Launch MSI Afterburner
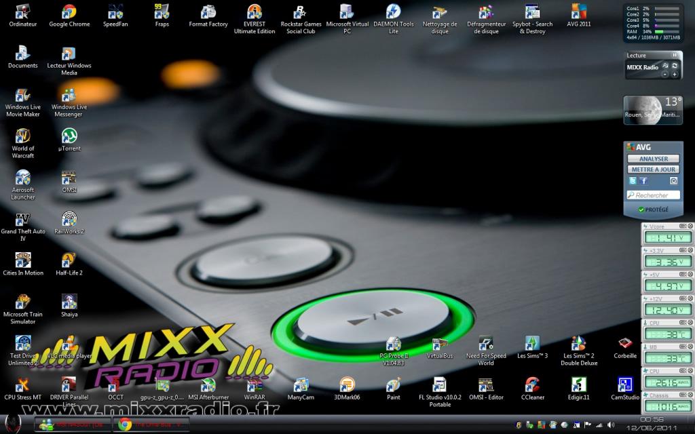The image size is (695, 434). point(208,389)
